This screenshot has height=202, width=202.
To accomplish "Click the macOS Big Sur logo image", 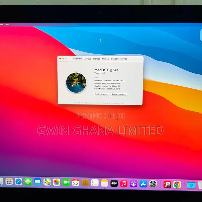I will click(x=76, y=83).
